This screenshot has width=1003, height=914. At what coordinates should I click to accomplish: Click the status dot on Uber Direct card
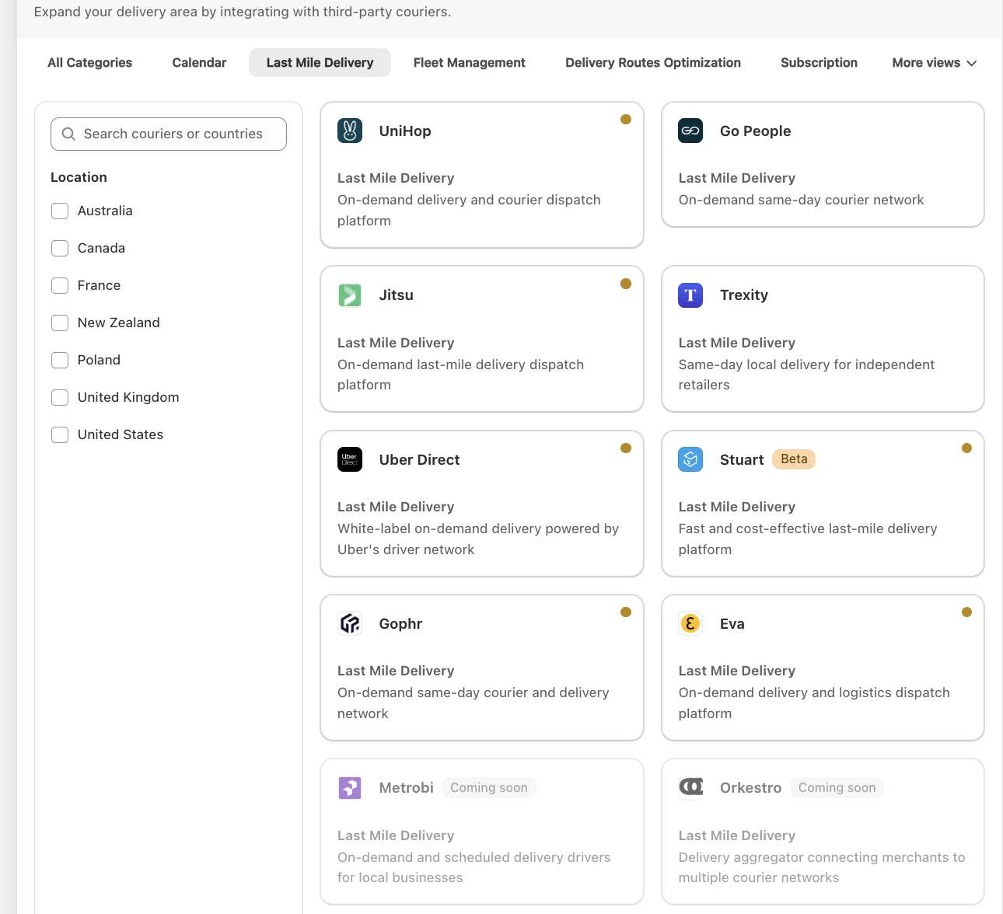click(x=626, y=448)
